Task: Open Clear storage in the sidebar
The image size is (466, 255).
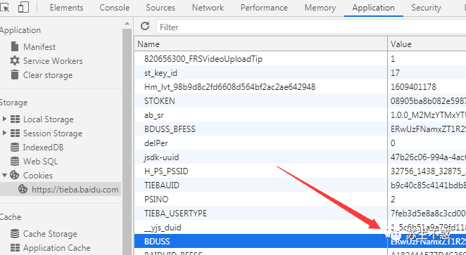Action: (x=48, y=75)
